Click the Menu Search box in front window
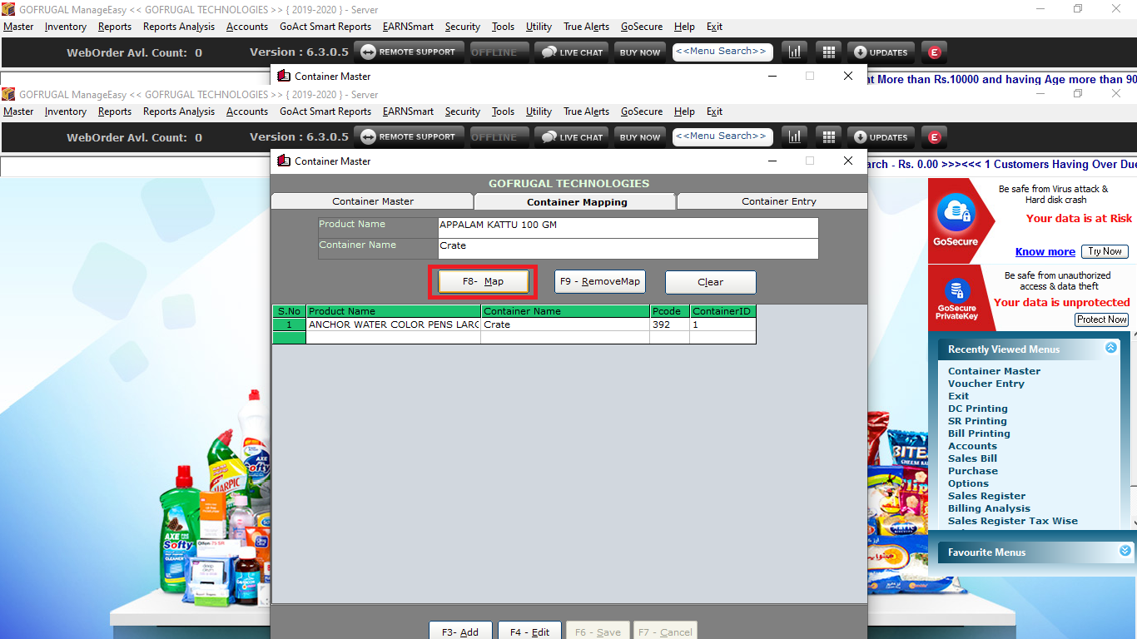 click(x=722, y=136)
